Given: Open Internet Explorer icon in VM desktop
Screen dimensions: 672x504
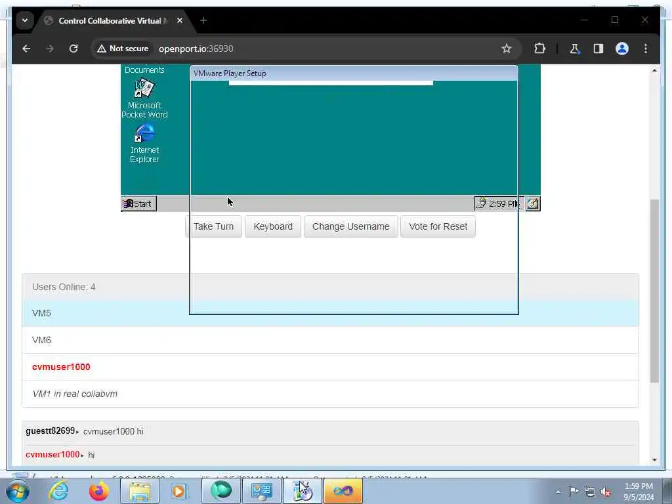Looking at the screenshot, I should click(144, 144).
